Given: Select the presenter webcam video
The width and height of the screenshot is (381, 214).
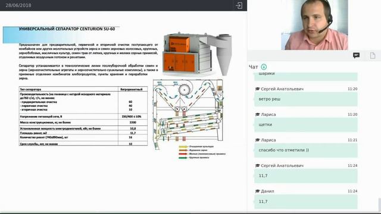Looking at the screenshot, I should 315,25.
